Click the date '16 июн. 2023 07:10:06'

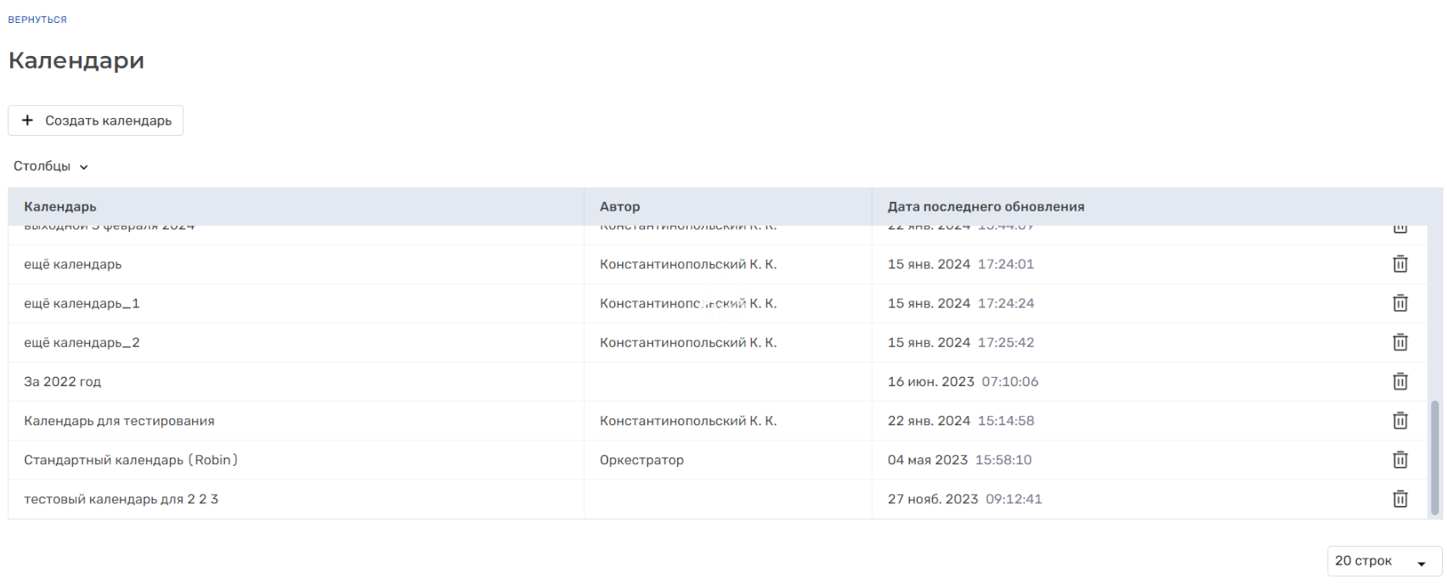click(963, 381)
